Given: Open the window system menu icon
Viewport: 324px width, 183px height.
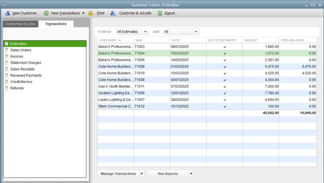Looking at the screenshot, I should (4, 4).
